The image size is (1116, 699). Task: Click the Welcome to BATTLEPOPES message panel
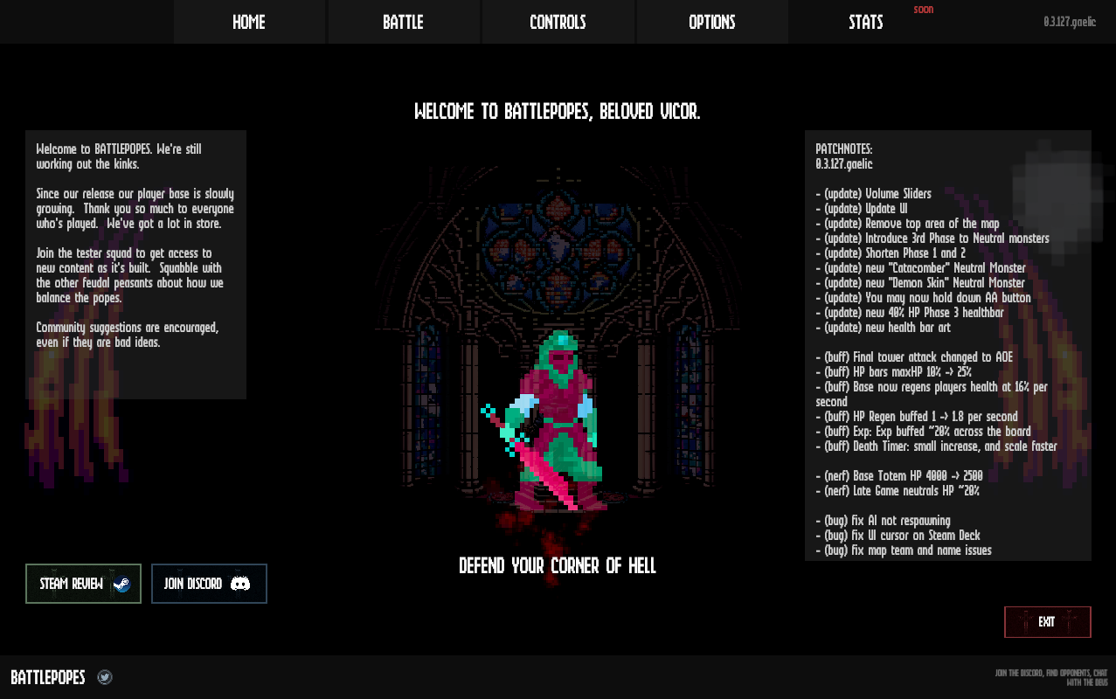[x=135, y=265]
